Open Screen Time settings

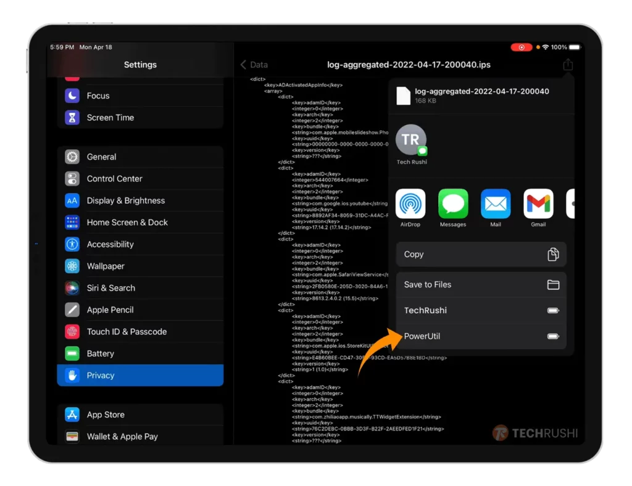(x=140, y=118)
